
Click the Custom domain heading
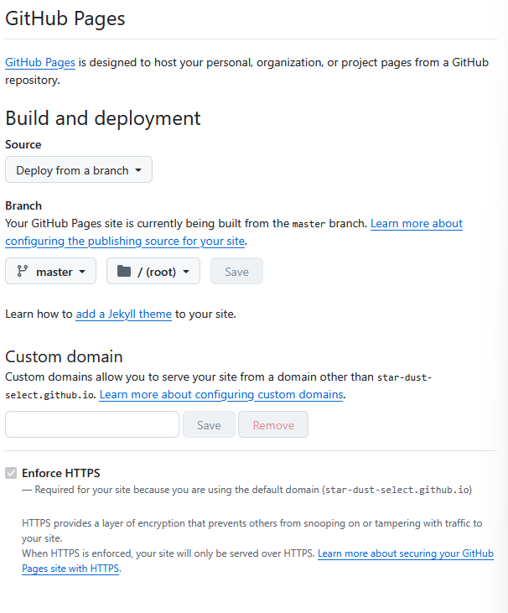64,356
